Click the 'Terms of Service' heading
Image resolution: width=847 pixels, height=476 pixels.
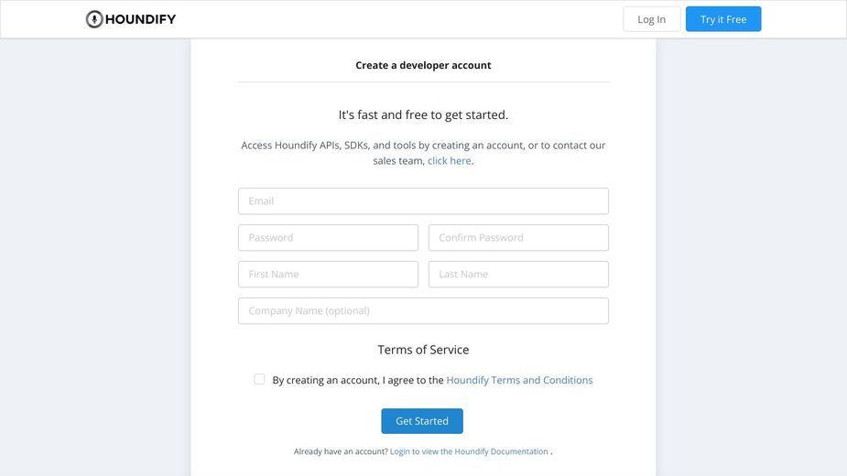pos(423,350)
